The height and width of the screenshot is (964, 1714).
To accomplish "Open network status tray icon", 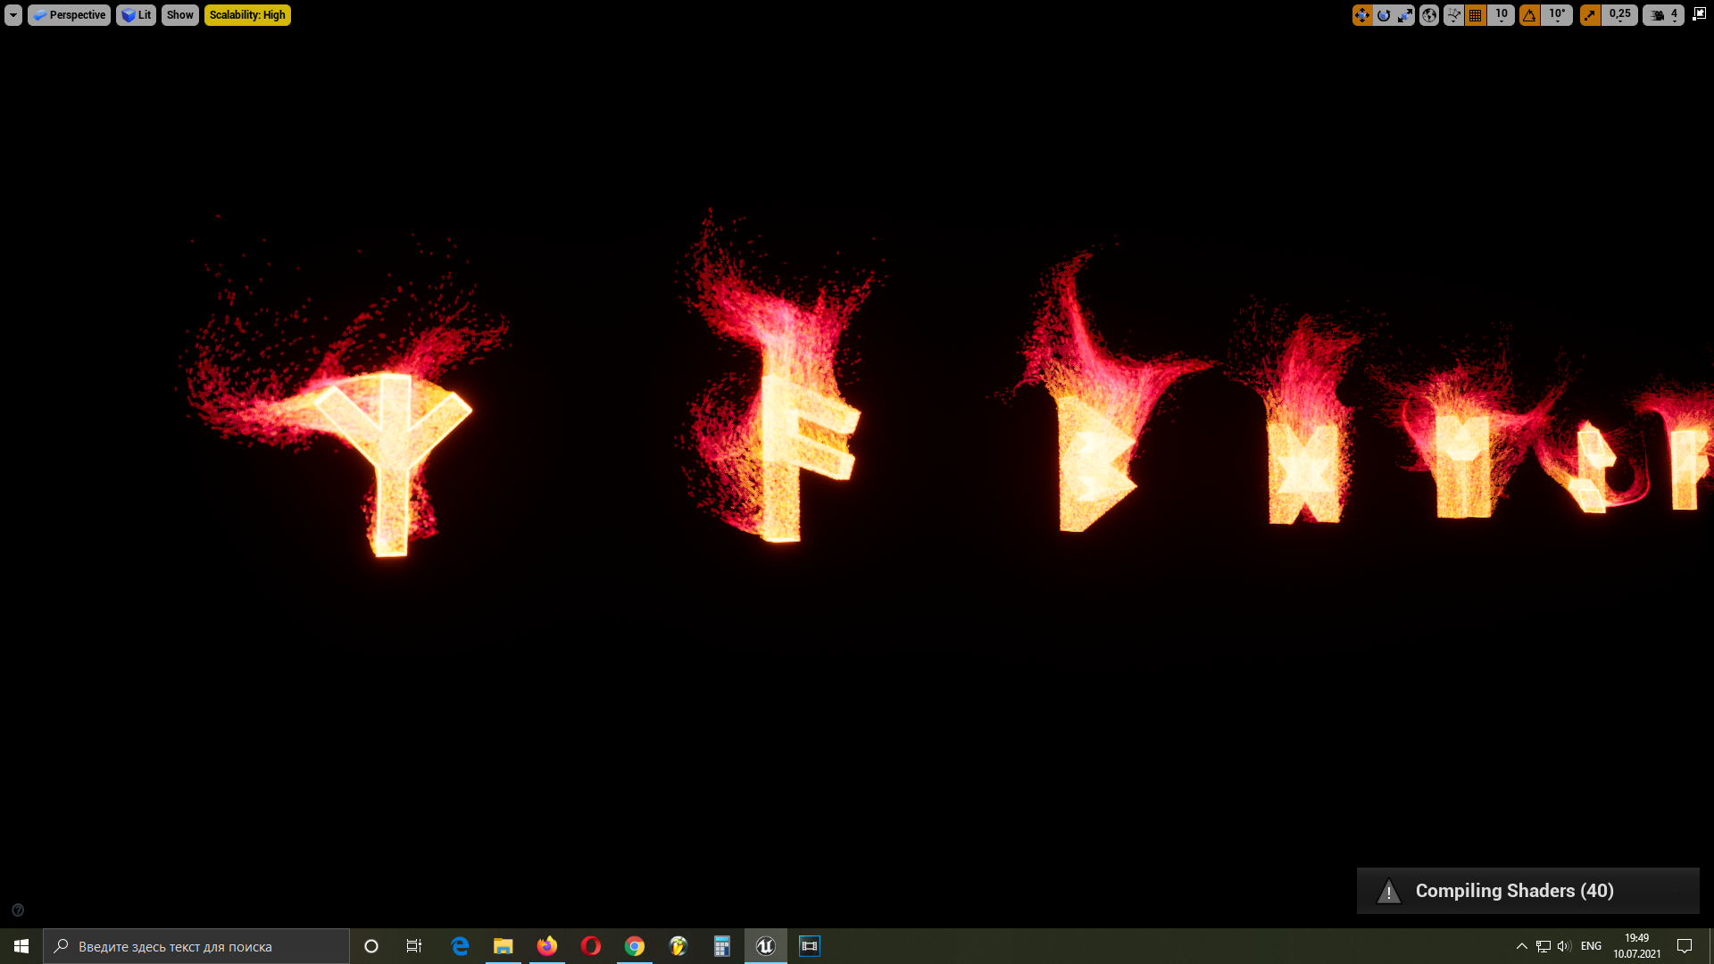I will 1543,946.
